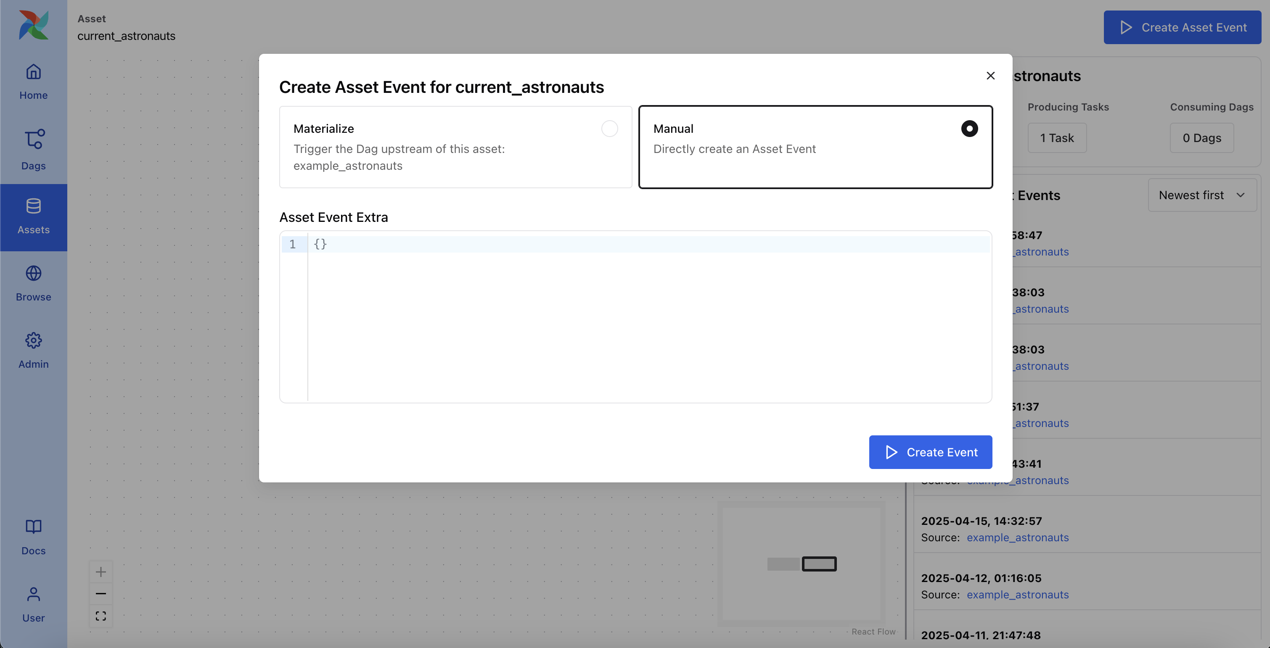The height and width of the screenshot is (648, 1270).
Task: Open the User profile menu
Action: [x=34, y=604]
